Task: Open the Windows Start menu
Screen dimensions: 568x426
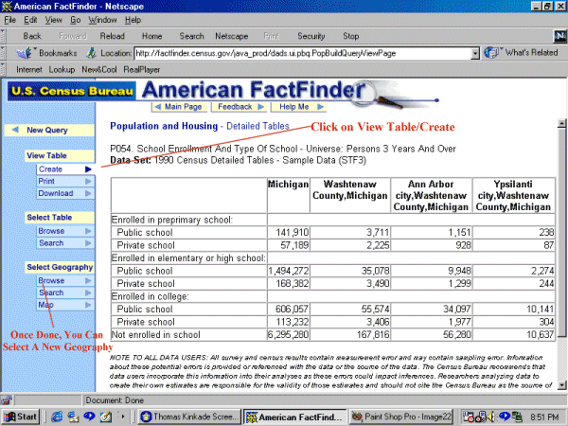Action: (x=21, y=416)
